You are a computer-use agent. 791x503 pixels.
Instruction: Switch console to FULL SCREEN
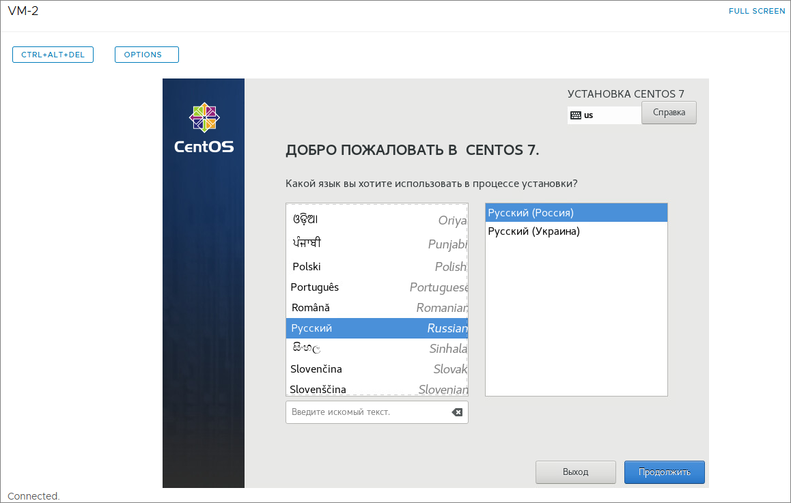[757, 11]
